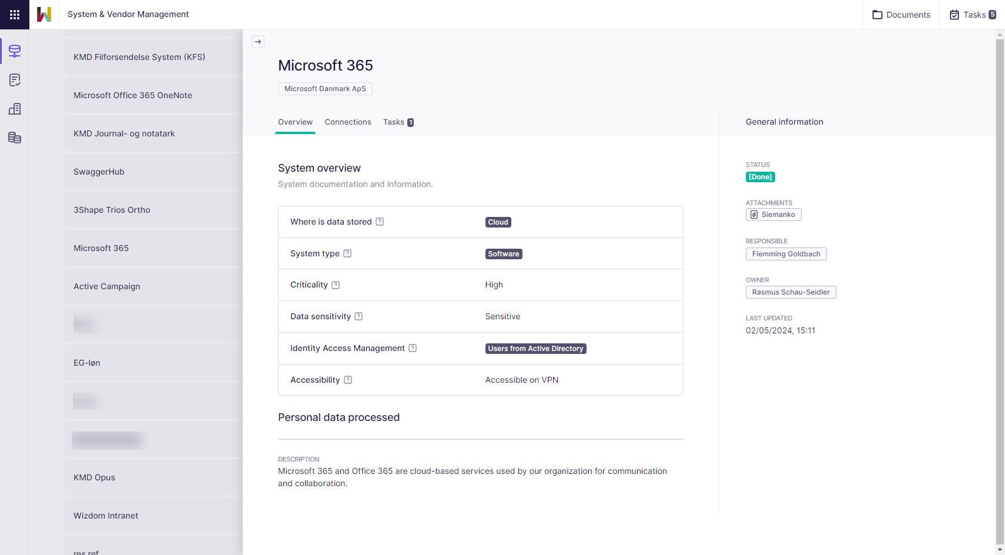The image size is (1005, 555).
Task: Open the checklist document sidebar icon
Action: pos(15,80)
